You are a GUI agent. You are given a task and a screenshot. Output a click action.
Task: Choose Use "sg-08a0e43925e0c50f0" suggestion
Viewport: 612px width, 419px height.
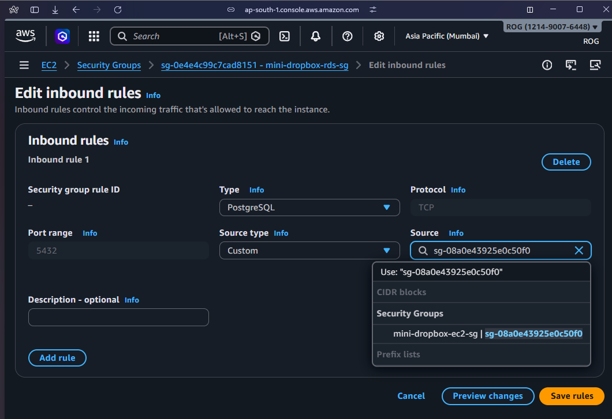tap(442, 272)
